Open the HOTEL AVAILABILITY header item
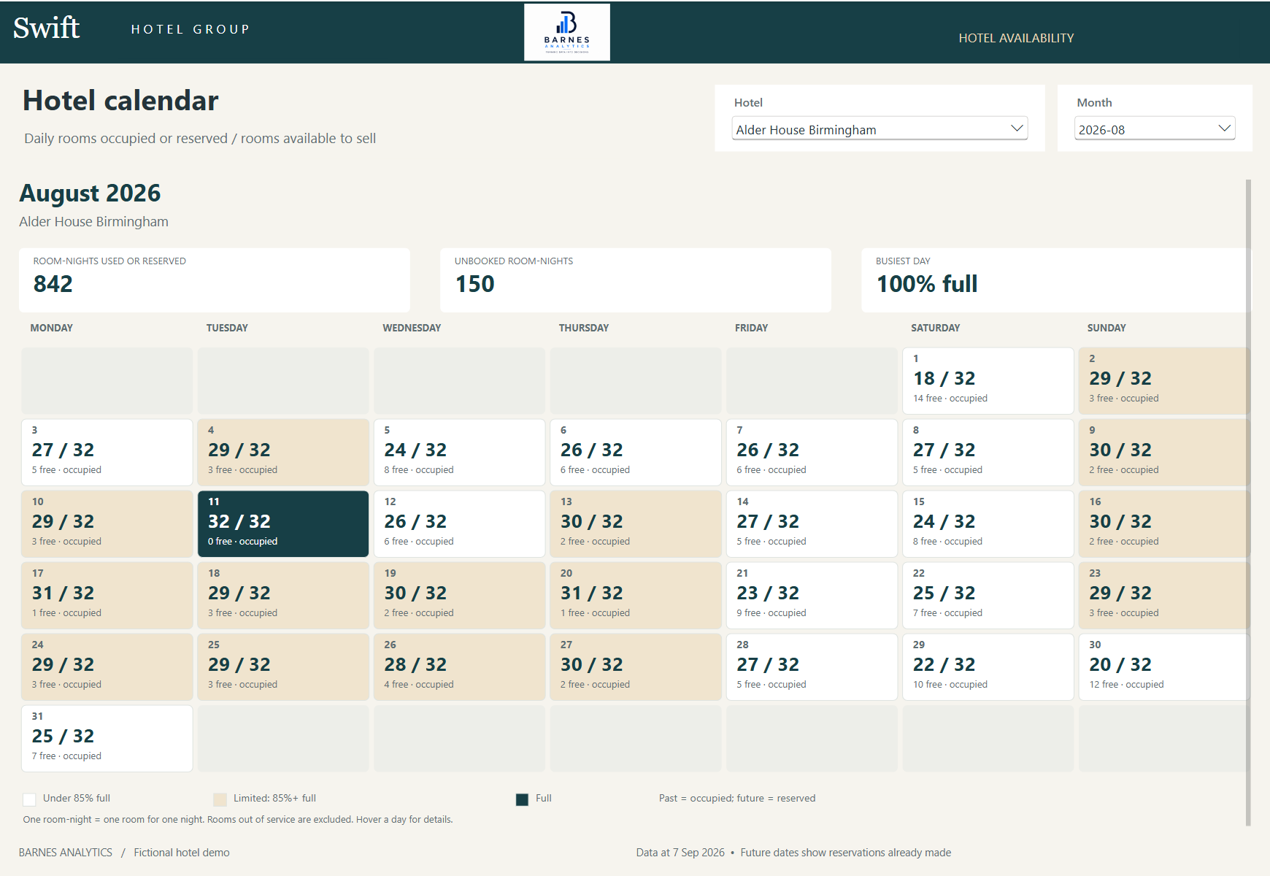1270x876 pixels. tap(1016, 38)
